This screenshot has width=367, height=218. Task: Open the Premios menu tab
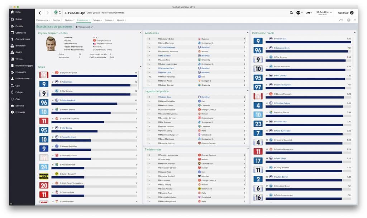(x=110, y=20)
